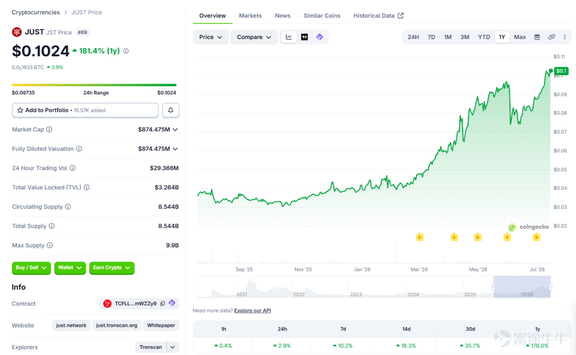This screenshot has width=576, height=355.
Task: Go to the Cryptocurrencies breadcrumb
Action: pos(35,12)
